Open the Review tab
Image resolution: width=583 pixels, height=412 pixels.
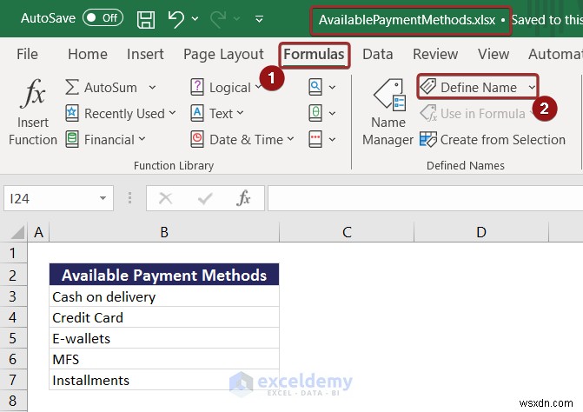435,54
